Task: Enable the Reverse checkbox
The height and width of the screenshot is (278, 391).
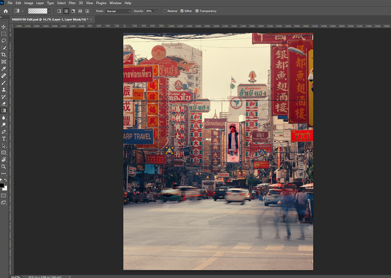Action: coord(165,11)
